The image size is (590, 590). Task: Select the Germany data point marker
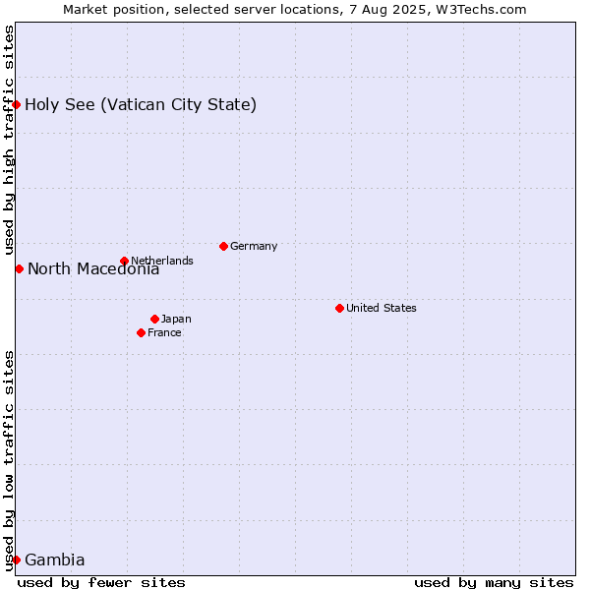click(223, 247)
